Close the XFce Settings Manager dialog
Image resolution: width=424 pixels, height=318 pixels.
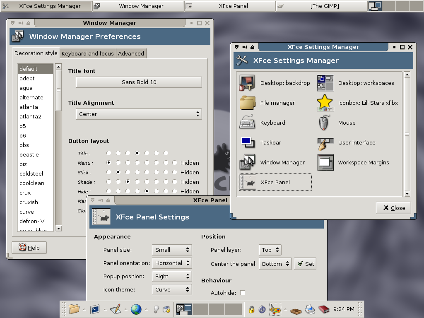(393, 208)
